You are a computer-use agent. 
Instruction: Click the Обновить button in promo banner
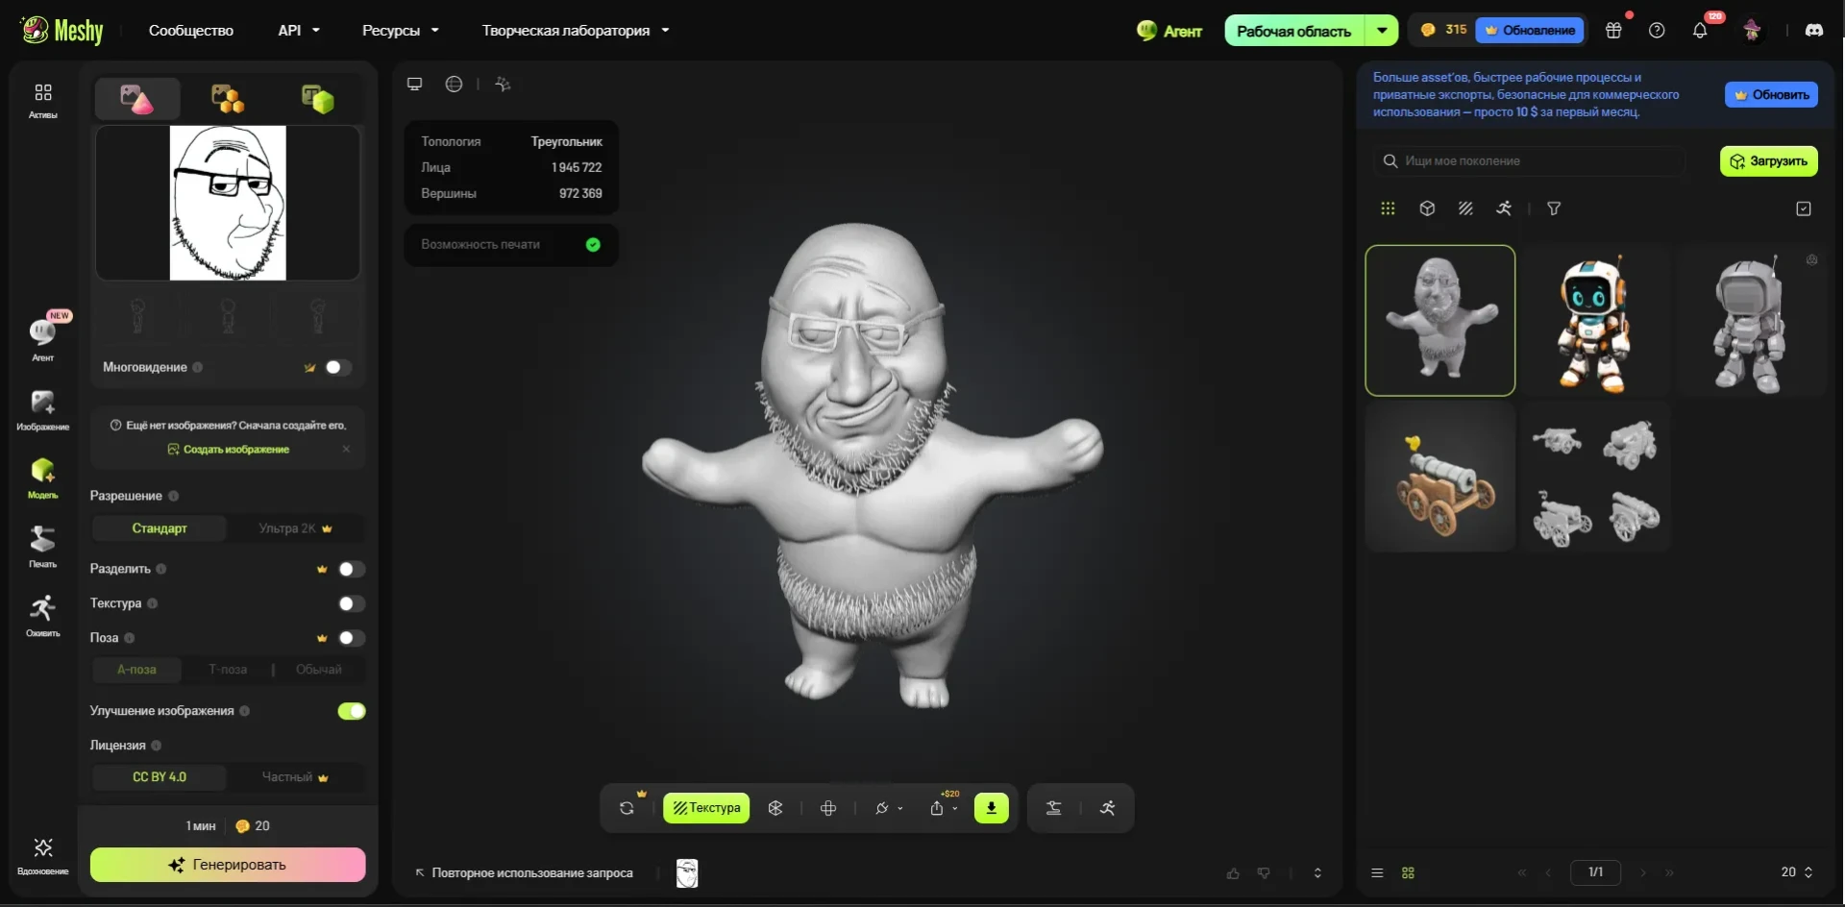[x=1771, y=95]
